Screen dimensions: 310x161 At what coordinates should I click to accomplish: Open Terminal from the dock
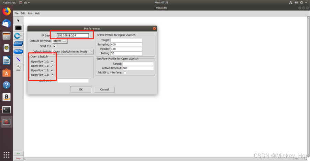[x=7, y=110]
